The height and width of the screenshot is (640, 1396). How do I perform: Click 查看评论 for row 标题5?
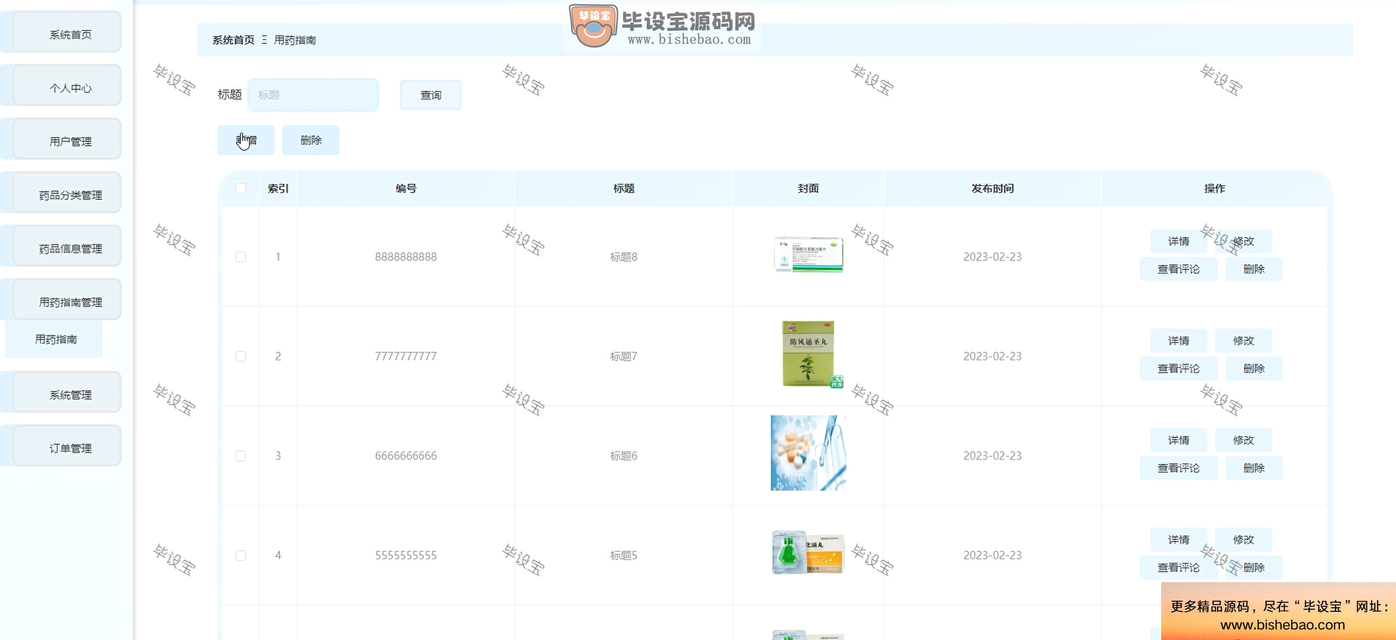(x=1179, y=568)
